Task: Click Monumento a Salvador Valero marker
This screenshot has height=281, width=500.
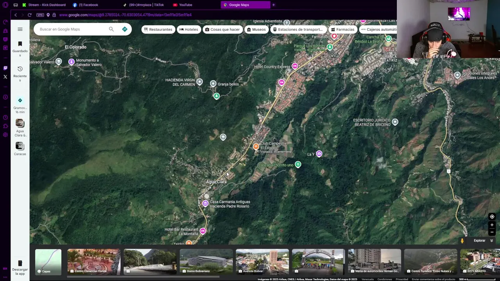Action: click(71, 62)
